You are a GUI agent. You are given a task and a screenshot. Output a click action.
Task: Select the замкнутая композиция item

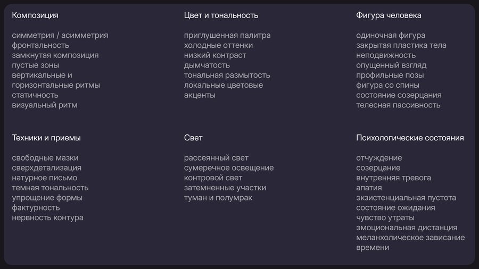55,55
